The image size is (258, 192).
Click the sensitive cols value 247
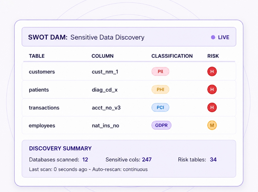click(x=147, y=159)
